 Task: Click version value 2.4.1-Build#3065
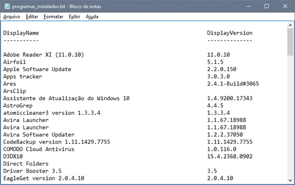click(233, 84)
